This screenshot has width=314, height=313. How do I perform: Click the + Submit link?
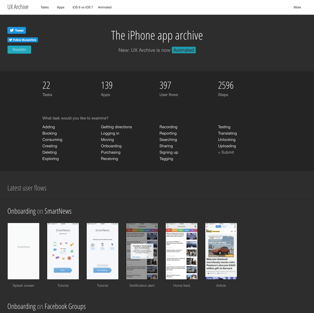(x=226, y=152)
